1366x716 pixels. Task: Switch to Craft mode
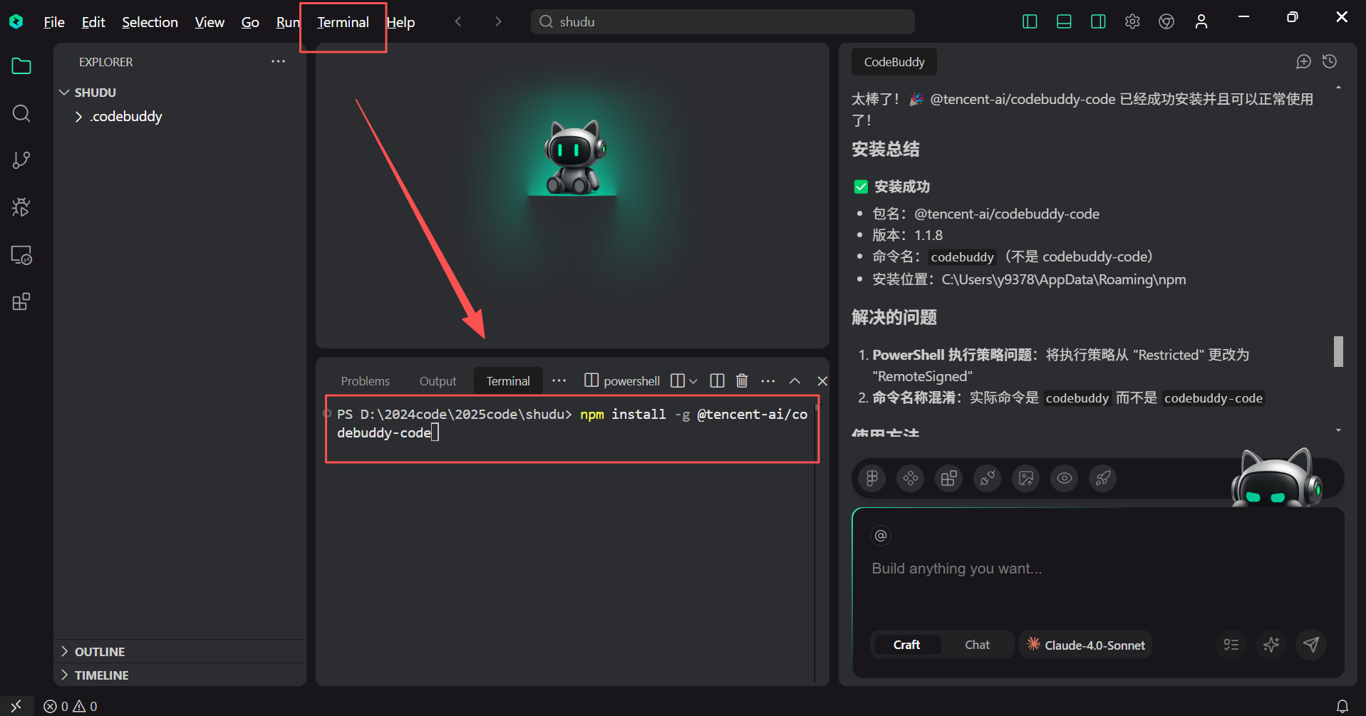tap(906, 645)
